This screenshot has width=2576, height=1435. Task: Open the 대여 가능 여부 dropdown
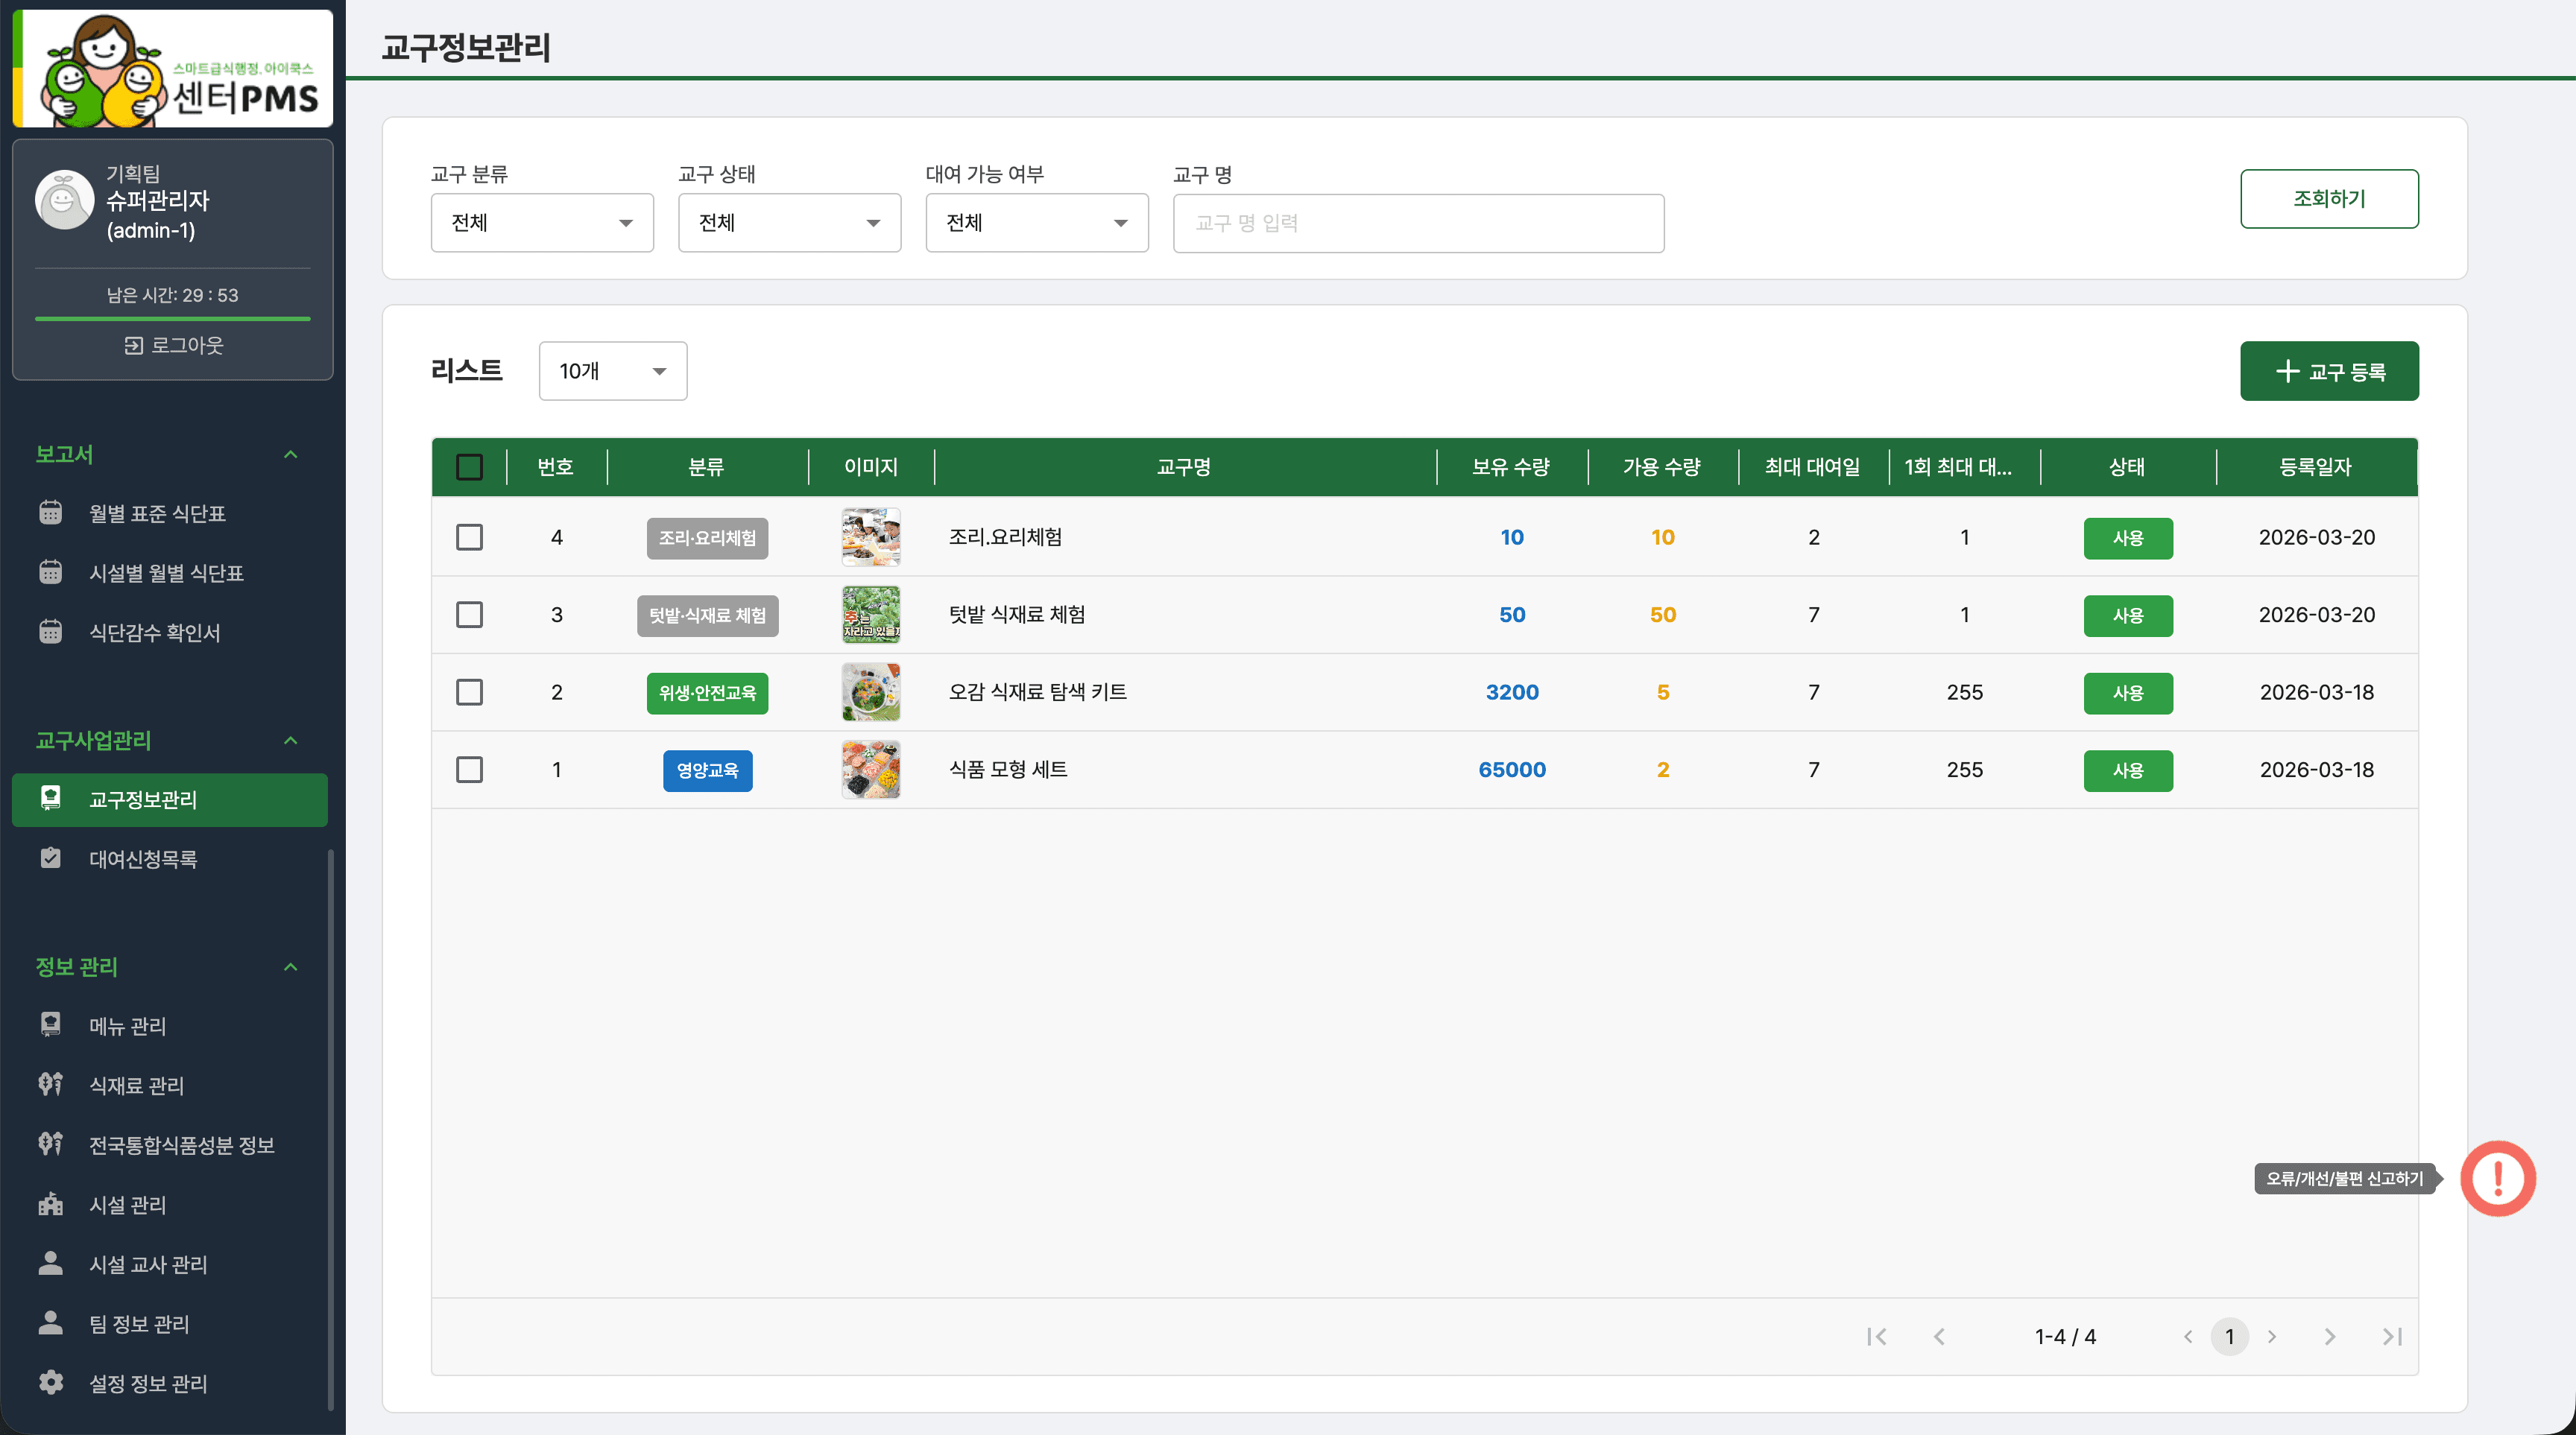pos(1036,223)
